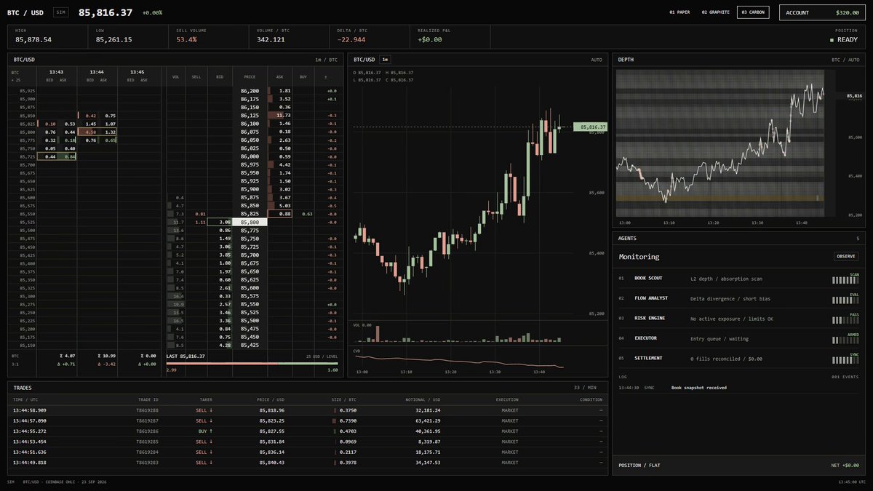Click the Book Scout SCAN level meter
The height and width of the screenshot is (491, 873).
[845, 279]
